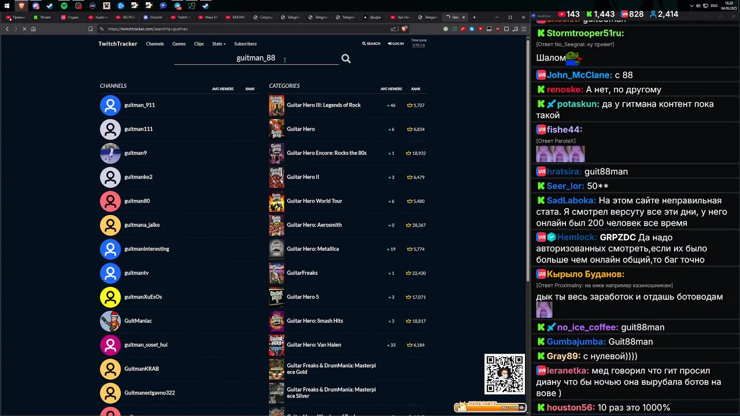Open the GuitarFreaks category
This screenshot has height=416, width=740.
click(302, 273)
